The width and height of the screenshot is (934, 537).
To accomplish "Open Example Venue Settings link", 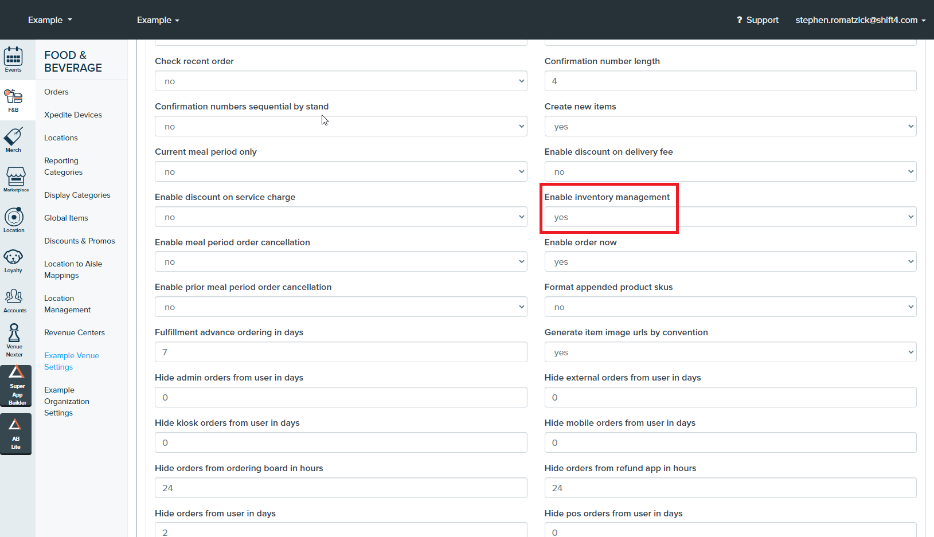I will [x=72, y=361].
